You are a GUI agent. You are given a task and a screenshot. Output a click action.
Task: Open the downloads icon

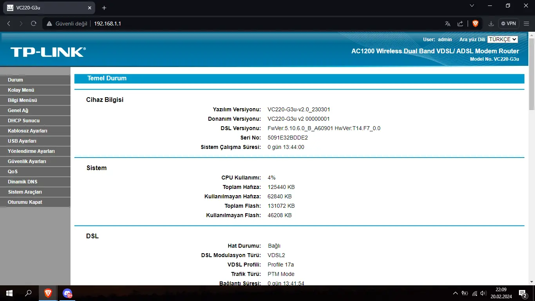[x=491, y=24]
